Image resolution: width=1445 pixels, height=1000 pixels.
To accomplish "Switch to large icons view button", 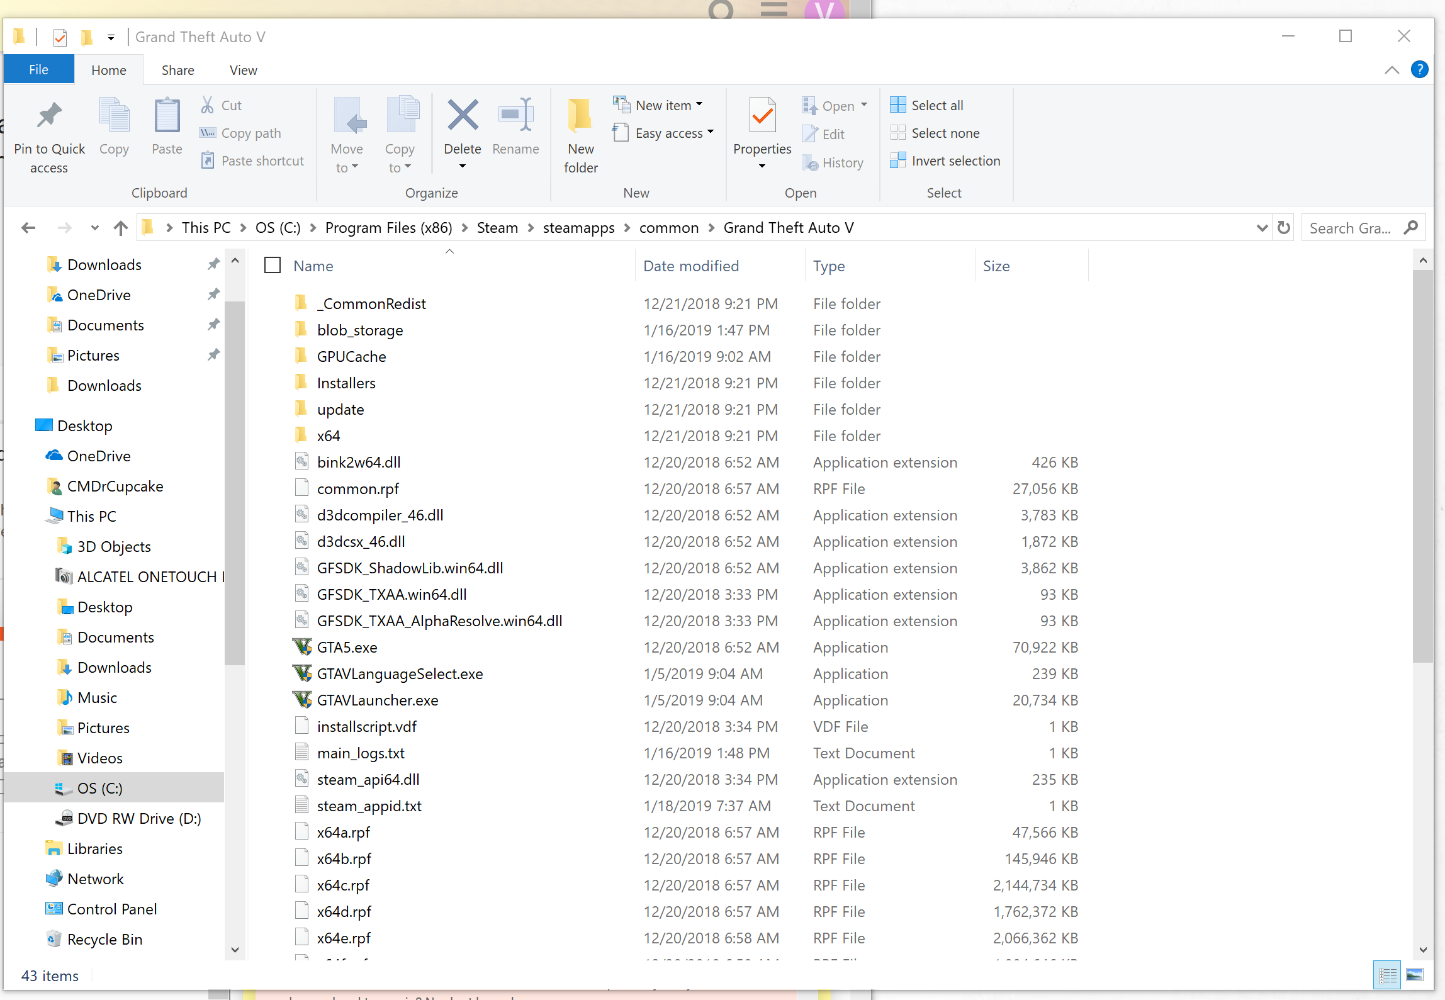I will click(x=1415, y=975).
